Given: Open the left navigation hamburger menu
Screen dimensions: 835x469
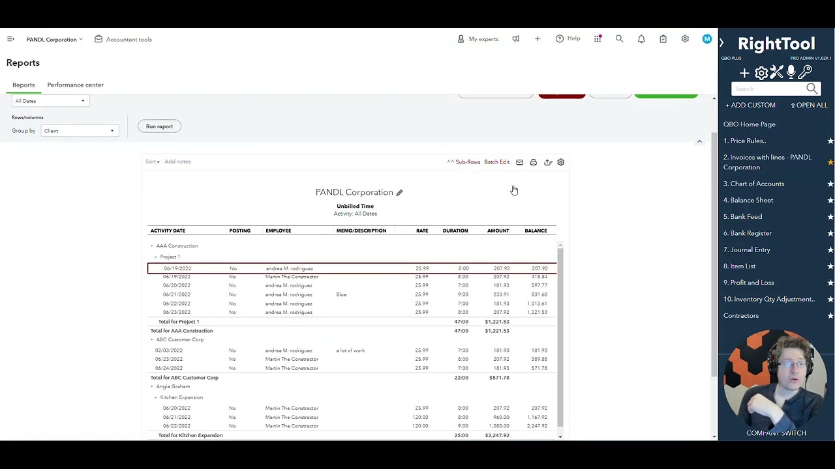Looking at the screenshot, I should pyautogui.click(x=10, y=39).
